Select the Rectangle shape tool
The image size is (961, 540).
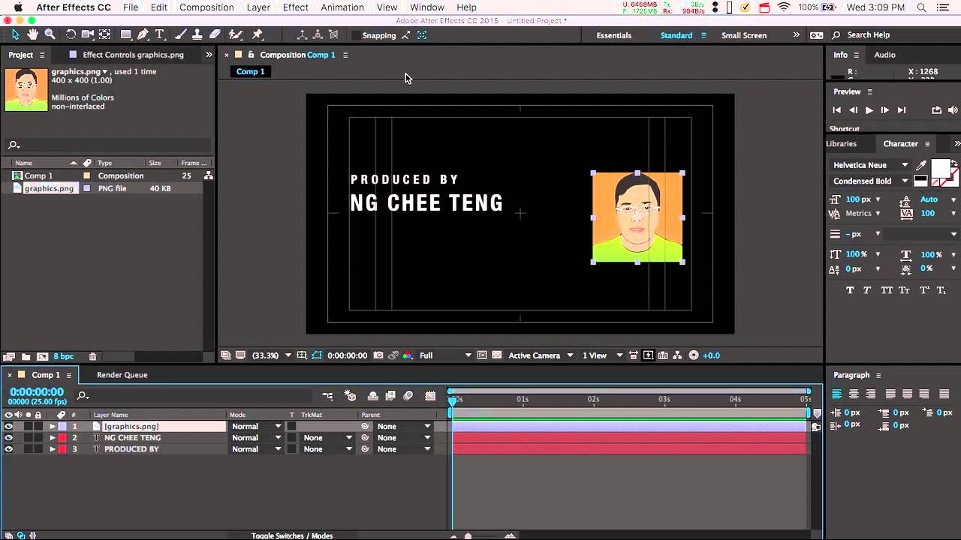click(126, 34)
